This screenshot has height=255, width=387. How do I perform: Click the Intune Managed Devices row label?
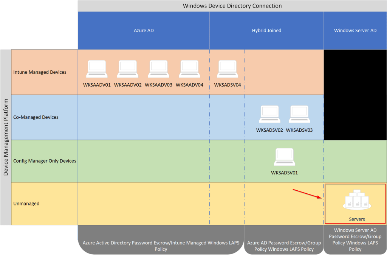(40, 72)
